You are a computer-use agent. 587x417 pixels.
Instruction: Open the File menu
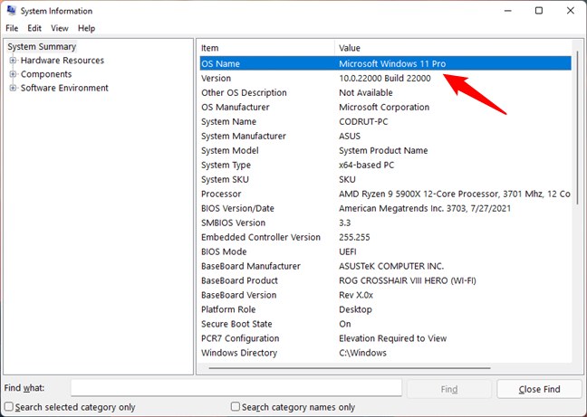[x=12, y=28]
